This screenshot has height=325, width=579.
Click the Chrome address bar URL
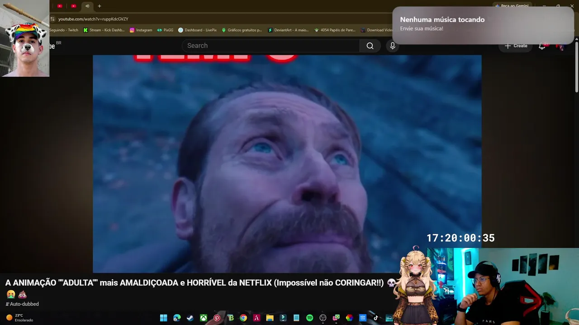[x=93, y=19]
